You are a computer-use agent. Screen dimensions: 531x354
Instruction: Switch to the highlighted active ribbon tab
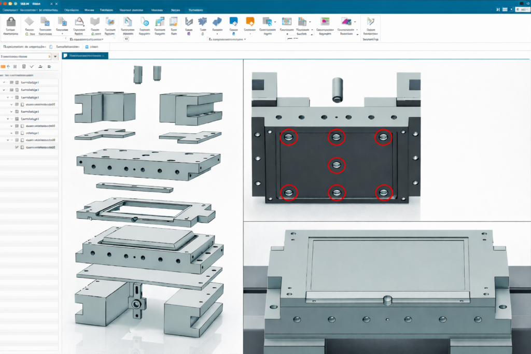coord(196,10)
